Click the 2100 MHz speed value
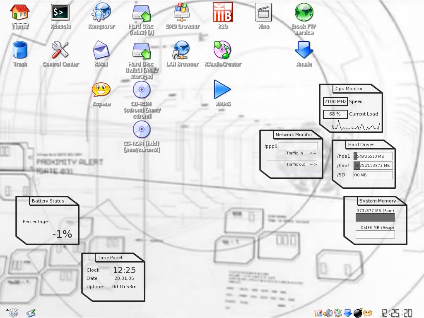 335,101
